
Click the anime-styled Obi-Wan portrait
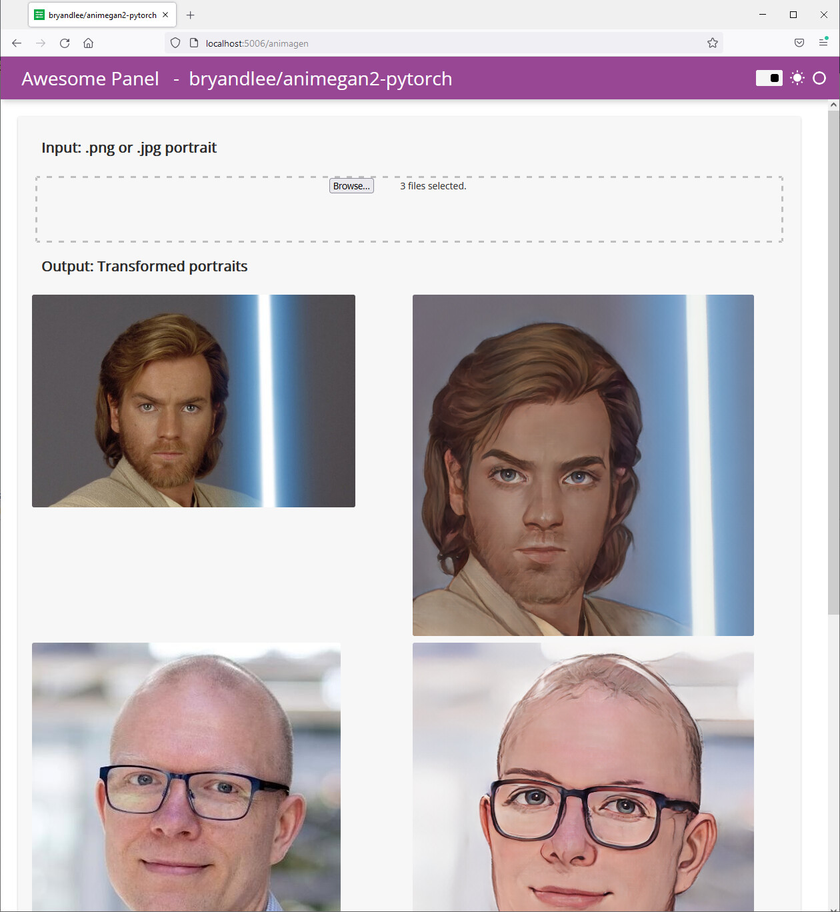[583, 465]
